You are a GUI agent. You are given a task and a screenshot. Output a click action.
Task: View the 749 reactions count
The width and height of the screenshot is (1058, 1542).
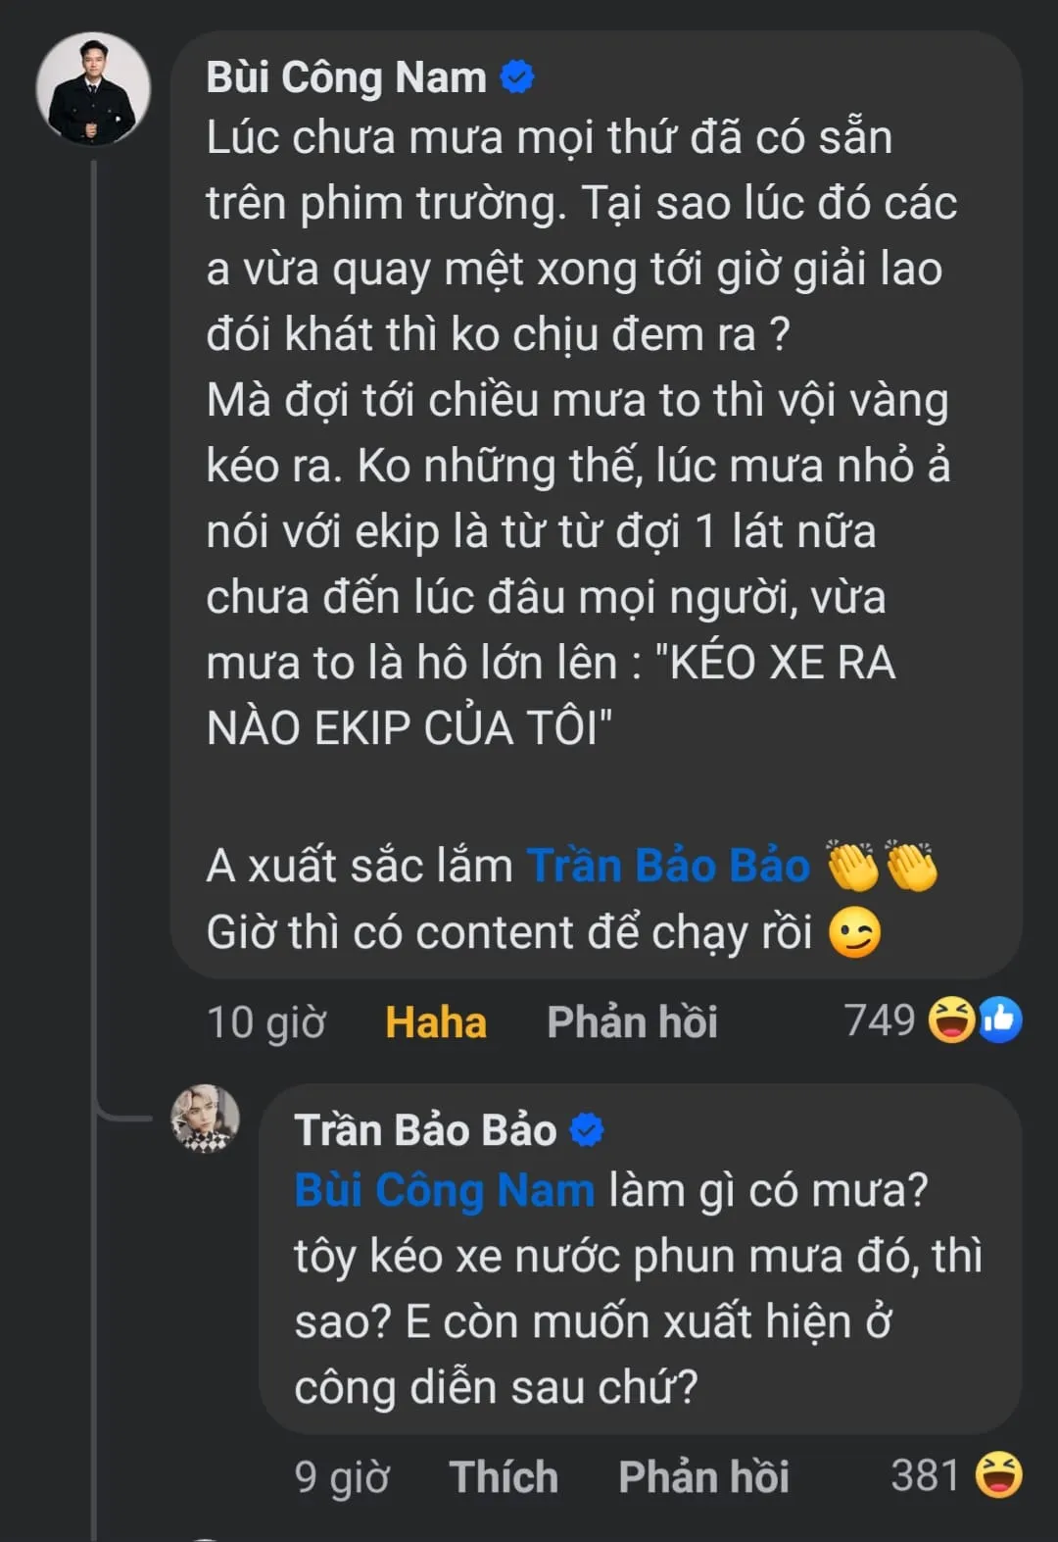879,1020
